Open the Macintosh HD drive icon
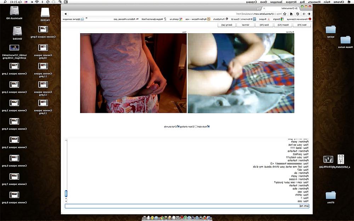354x221 pixels. [x=15, y=11]
